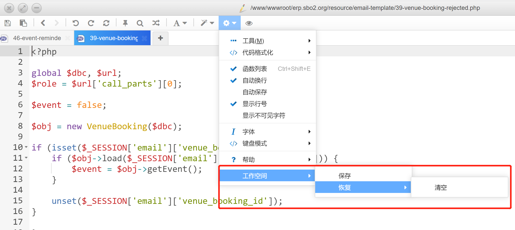Click the fullscreen expand window button
This screenshot has height=230, width=515.
click(x=23, y=8)
